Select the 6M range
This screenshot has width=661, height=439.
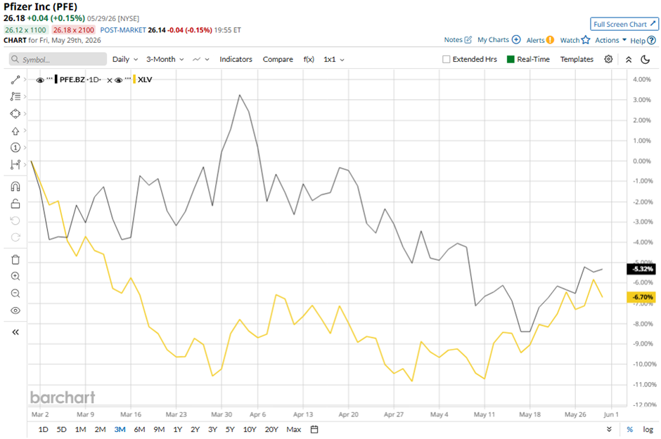coord(139,429)
